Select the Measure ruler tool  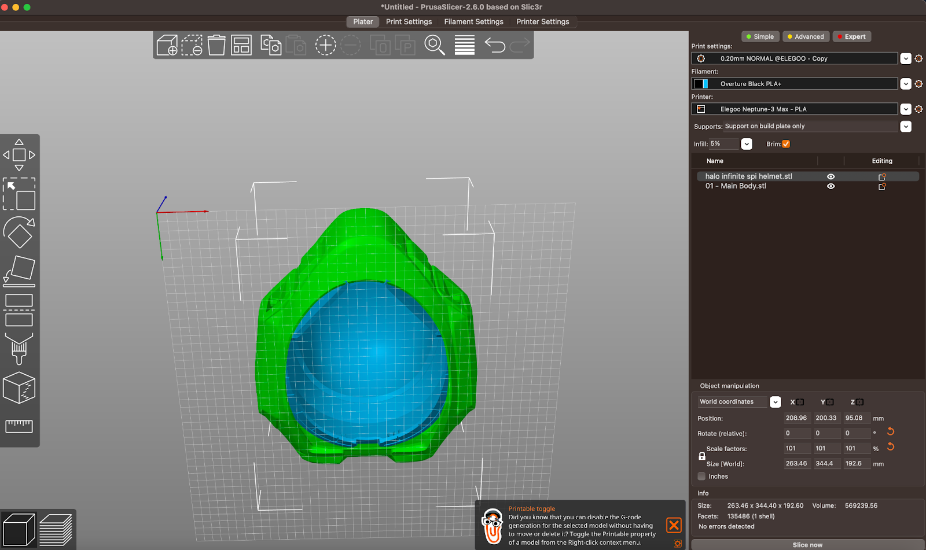point(19,426)
